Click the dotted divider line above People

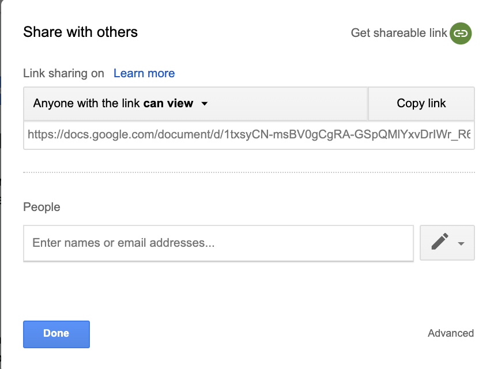pos(248,172)
